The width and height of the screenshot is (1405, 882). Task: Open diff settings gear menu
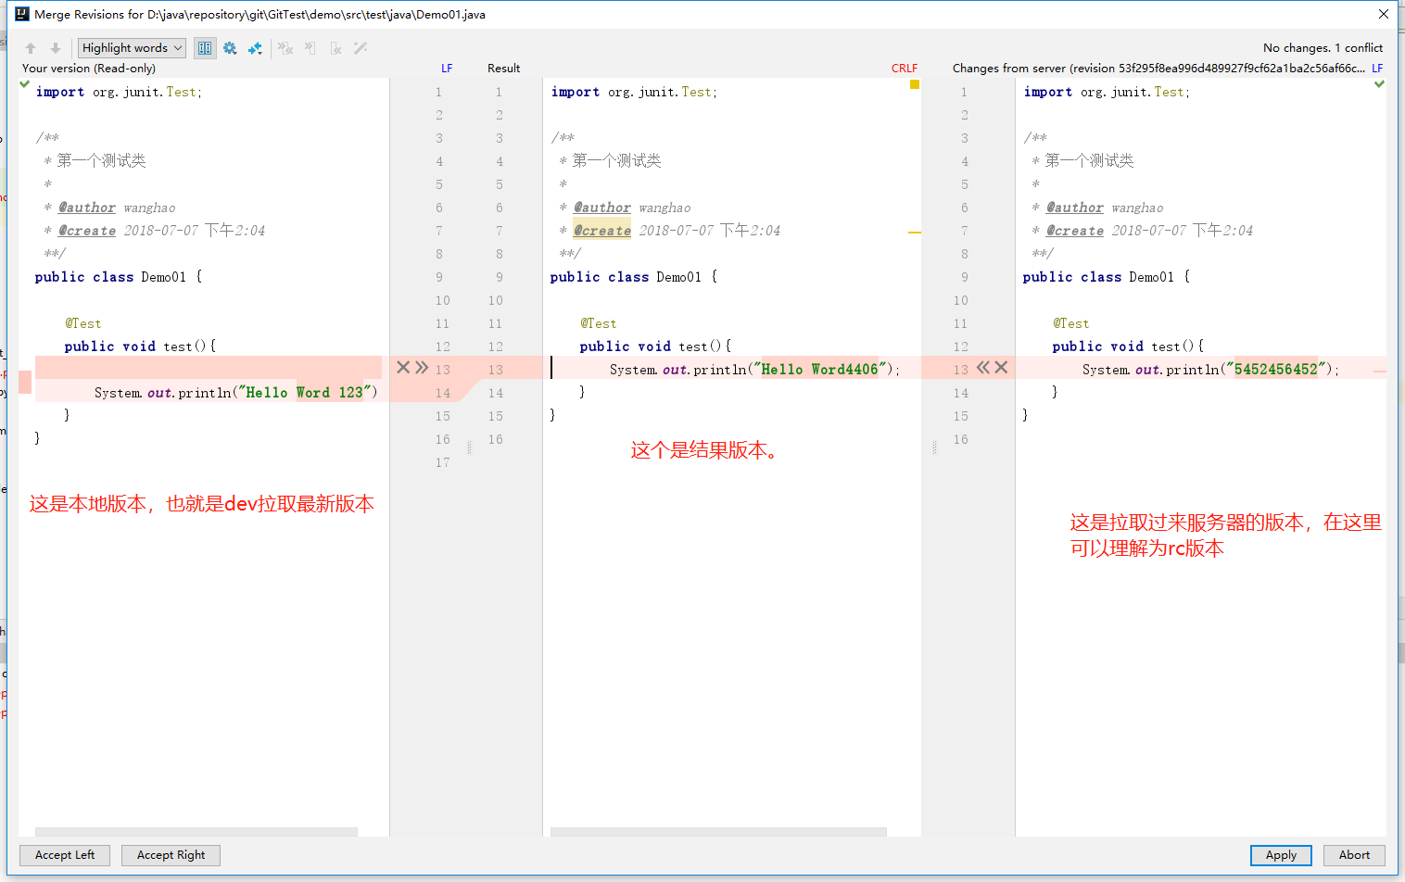pos(230,48)
